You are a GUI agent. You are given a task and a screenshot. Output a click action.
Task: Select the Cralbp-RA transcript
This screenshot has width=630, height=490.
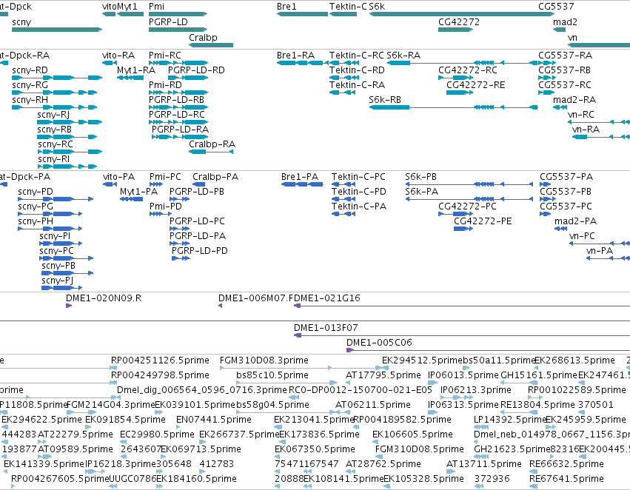coord(211,152)
